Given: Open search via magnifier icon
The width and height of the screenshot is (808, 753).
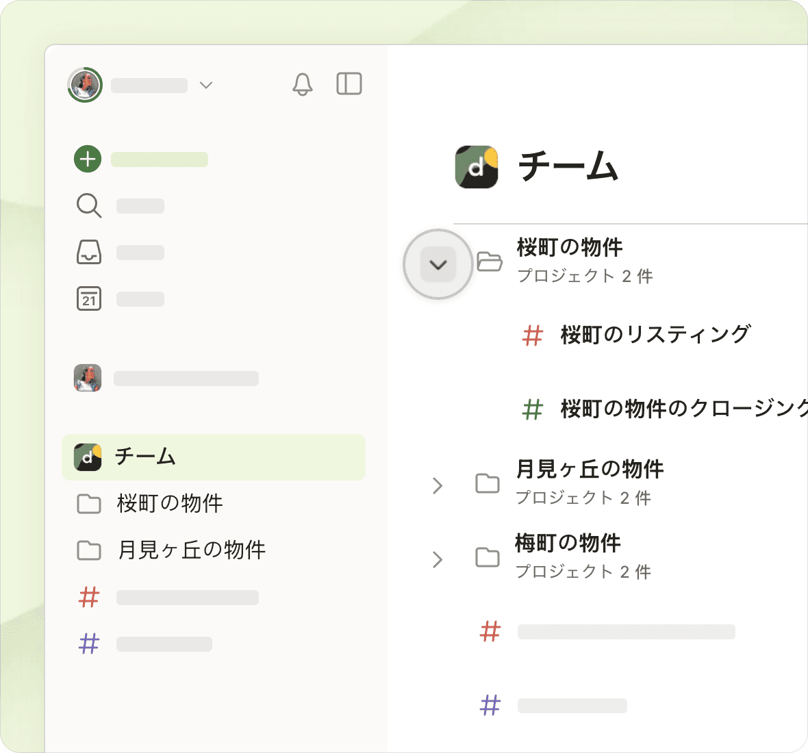Looking at the screenshot, I should [89, 205].
